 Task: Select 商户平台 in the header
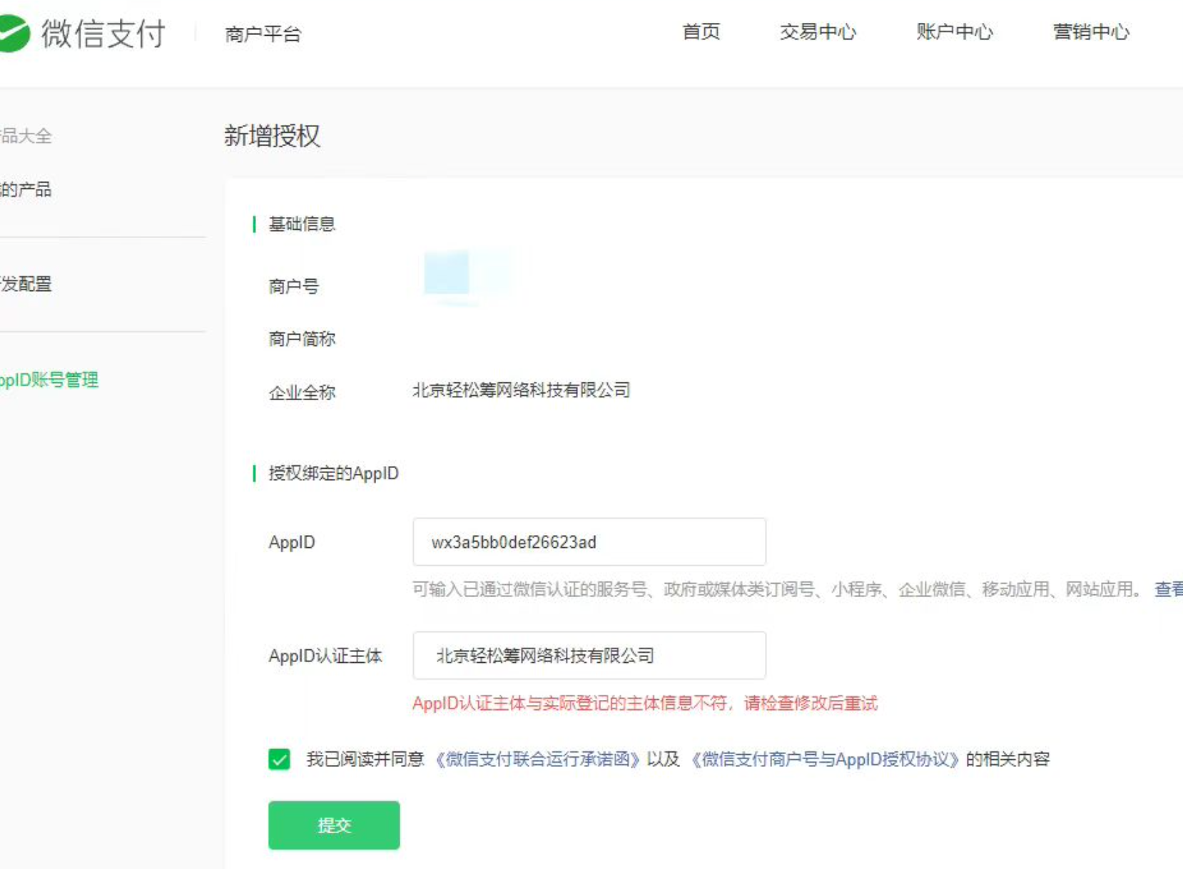coord(263,34)
